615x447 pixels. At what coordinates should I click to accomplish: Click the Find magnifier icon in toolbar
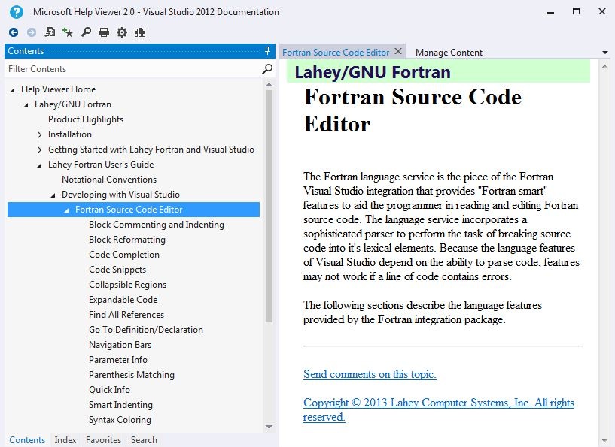pos(86,32)
